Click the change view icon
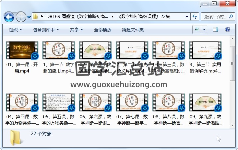This screenshot has width=238, height=150. [197, 29]
